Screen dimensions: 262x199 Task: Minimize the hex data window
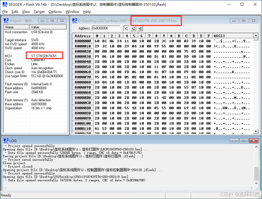pyautogui.click(x=234, y=20)
